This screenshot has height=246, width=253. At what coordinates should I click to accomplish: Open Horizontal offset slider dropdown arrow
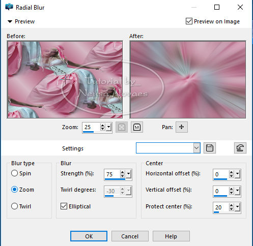pos(237,174)
